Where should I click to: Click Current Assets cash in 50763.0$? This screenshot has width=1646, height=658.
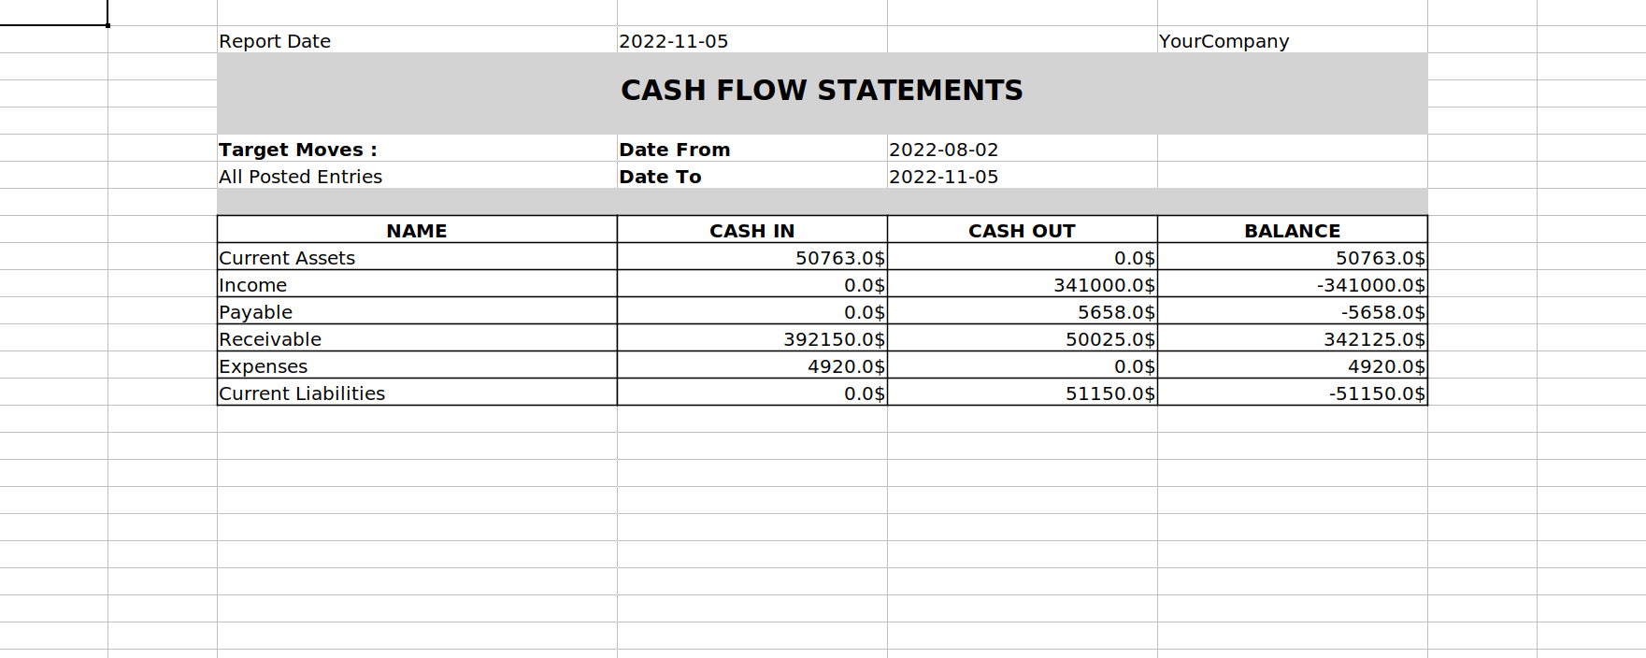tap(751, 257)
